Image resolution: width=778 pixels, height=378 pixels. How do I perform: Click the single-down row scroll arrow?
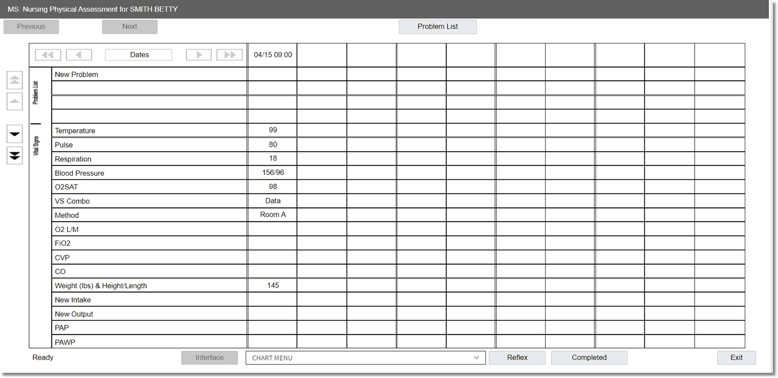[x=15, y=134]
